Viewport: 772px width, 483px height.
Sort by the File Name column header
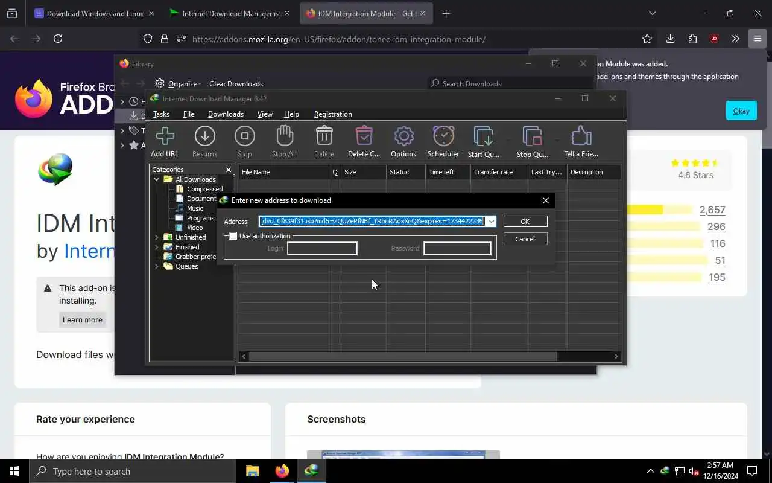point(283,172)
